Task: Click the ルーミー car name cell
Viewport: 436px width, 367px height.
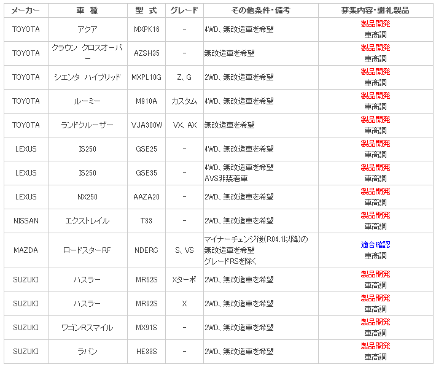Action: point(88,101)
